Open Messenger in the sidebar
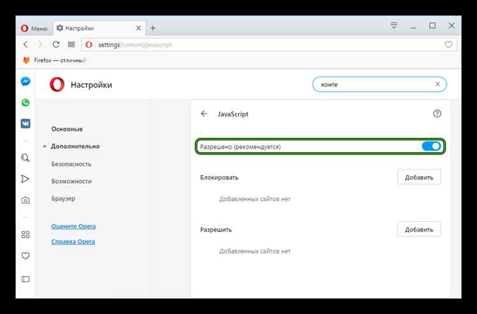This screenshot has height=314, width=477. pyautogui.click(x=25, y=81)
